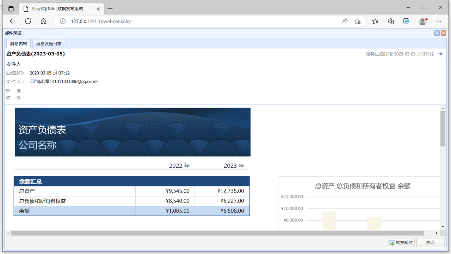Click the browser back arrow
This screenshot has width=451, height=254.
pyautogui.click(x=12, y=21)
